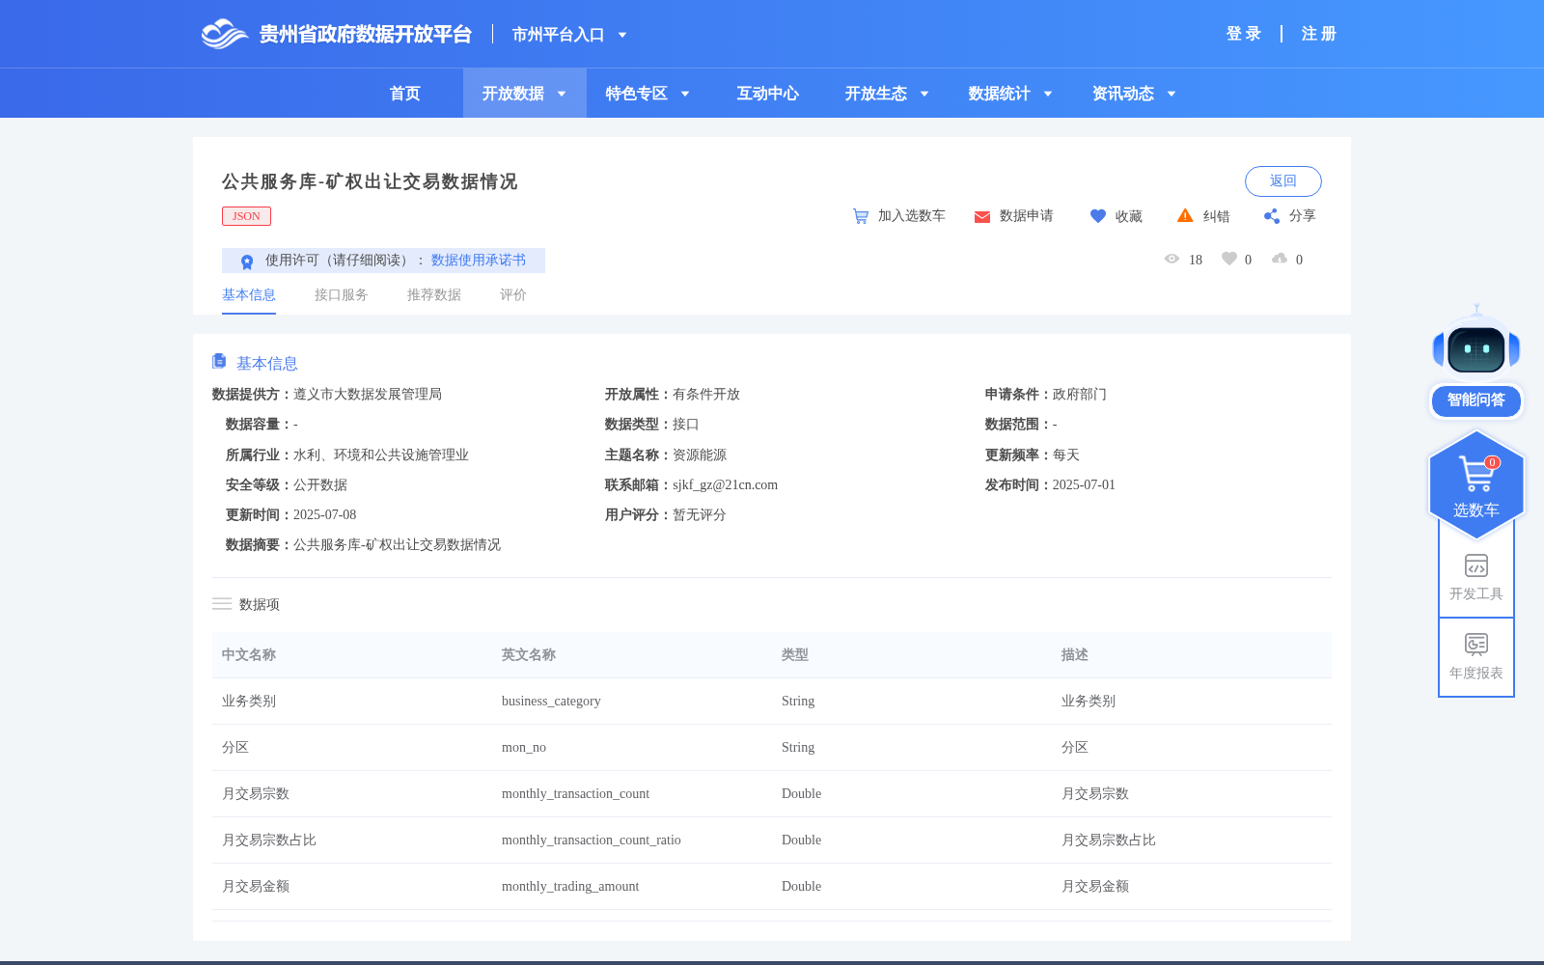Open the 开发工具 sidebar icon
Viewport: 1544px width, 965px height.
point(1476,565)
